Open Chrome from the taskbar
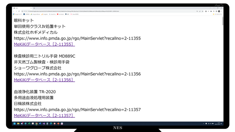 [36, 124]
